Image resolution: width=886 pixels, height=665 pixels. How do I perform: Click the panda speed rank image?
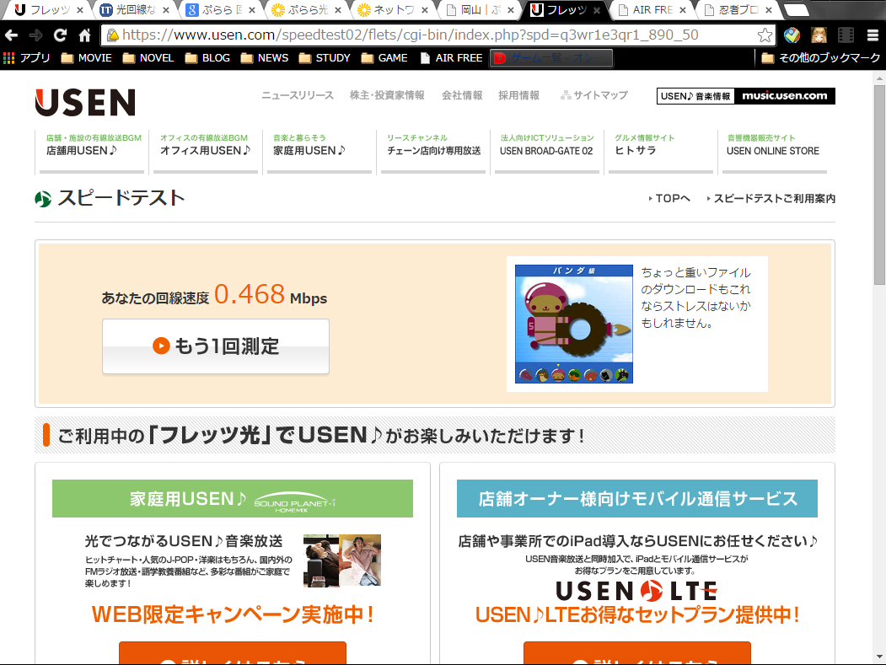coord(573,324)
